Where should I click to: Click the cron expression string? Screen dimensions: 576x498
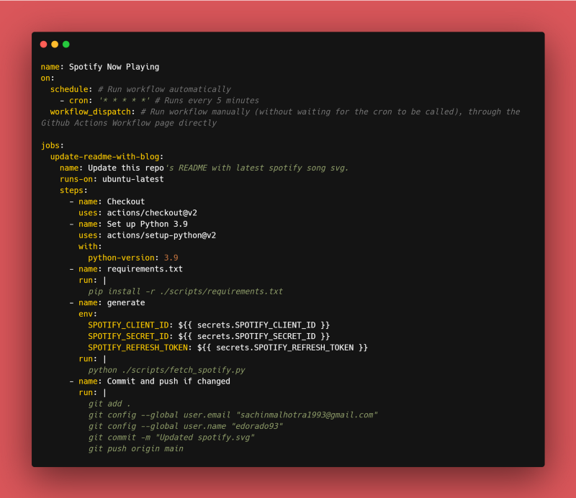click(124, 101)
